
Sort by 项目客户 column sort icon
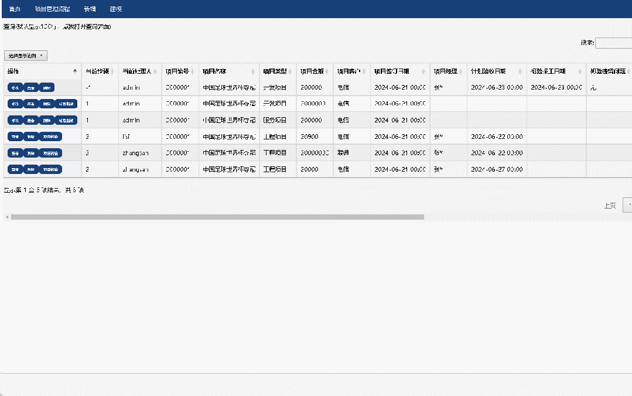tap(364, 71)
